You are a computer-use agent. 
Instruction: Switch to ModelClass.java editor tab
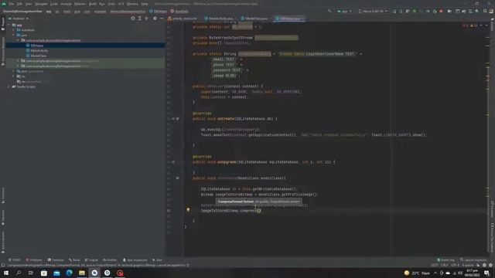(254, 19)
